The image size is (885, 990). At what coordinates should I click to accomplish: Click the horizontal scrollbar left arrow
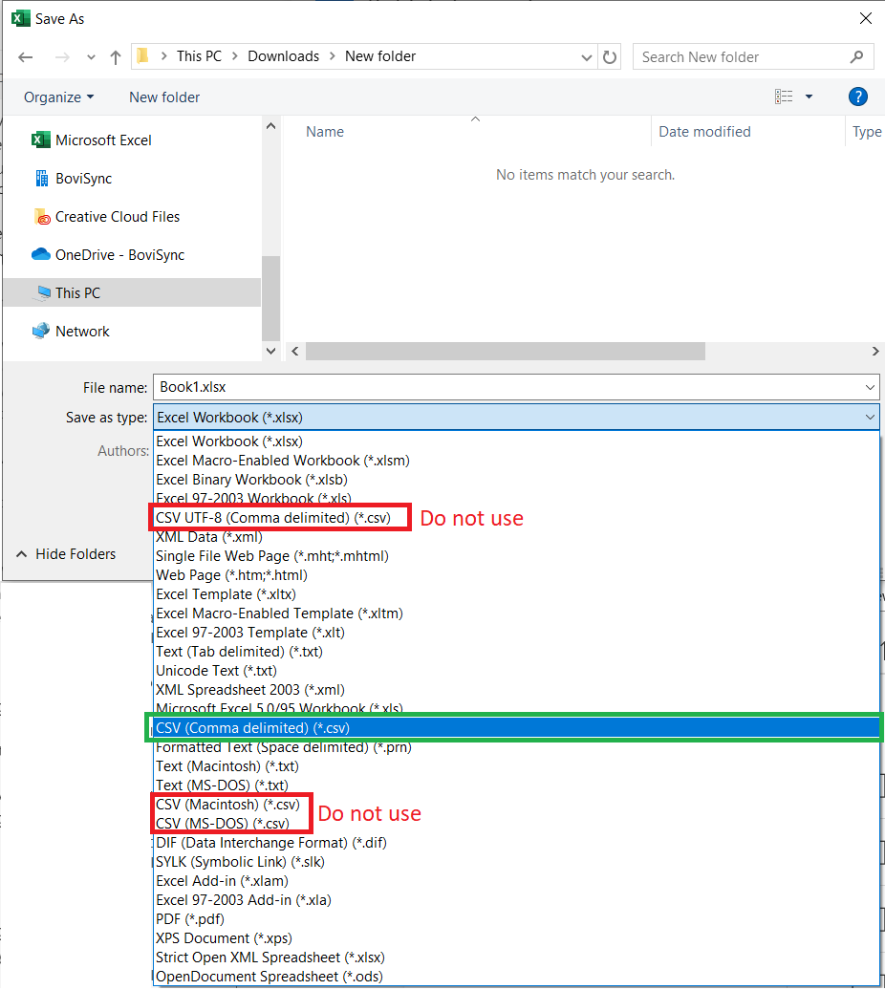point(294,351)
